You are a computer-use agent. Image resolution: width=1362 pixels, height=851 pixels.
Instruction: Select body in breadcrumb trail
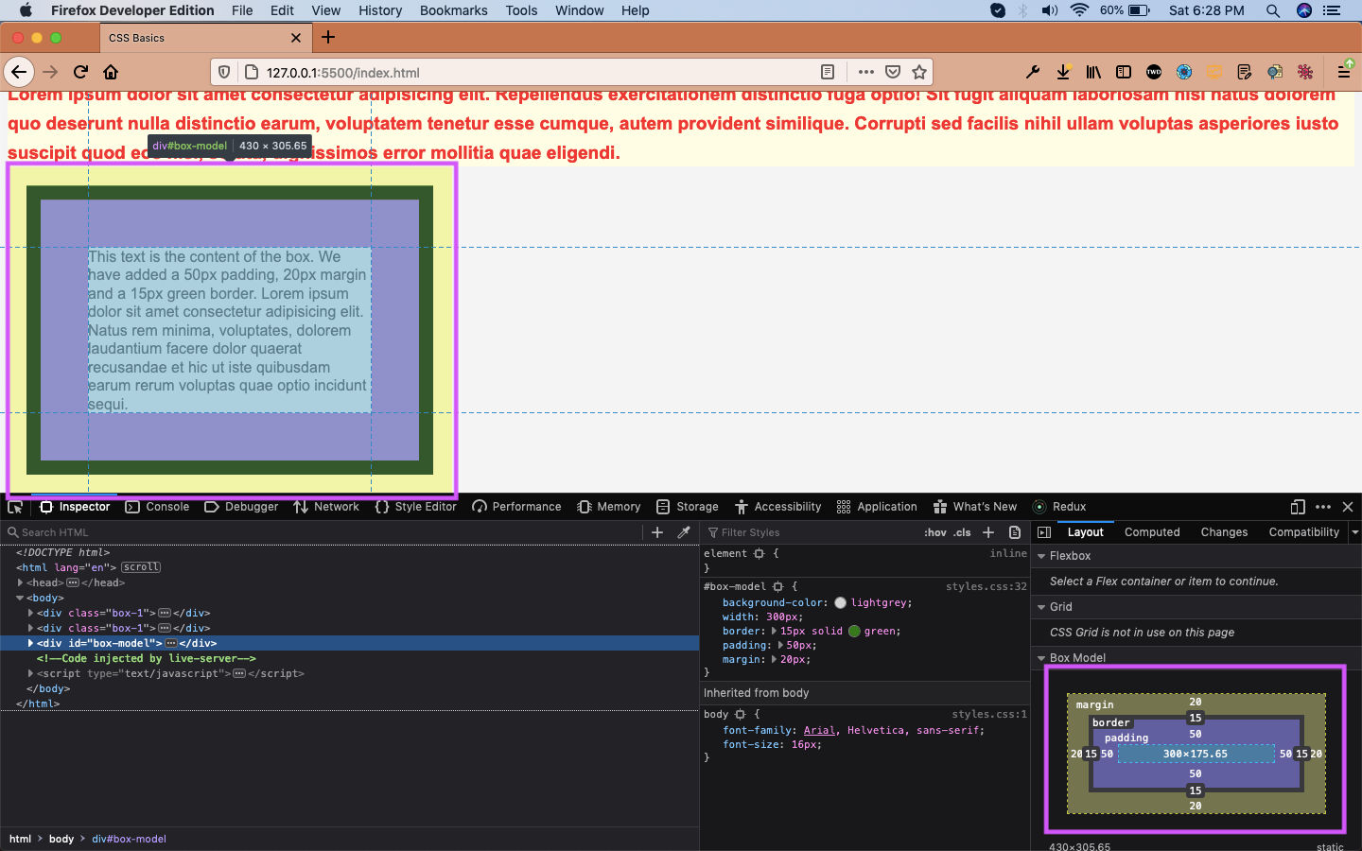[x=61, y=839]
